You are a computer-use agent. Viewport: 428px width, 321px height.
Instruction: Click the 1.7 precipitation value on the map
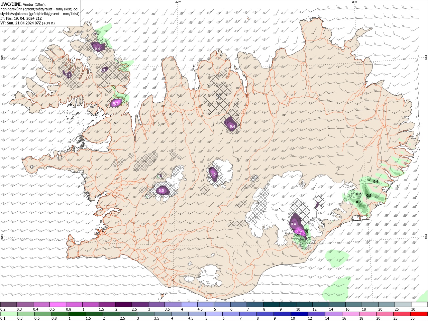(x=300, y=232)
